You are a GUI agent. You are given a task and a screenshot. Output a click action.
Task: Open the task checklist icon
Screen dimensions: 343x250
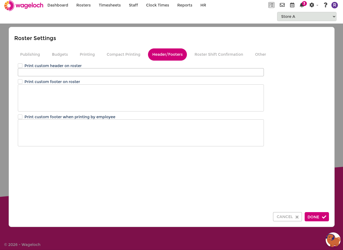click(271, 5)
